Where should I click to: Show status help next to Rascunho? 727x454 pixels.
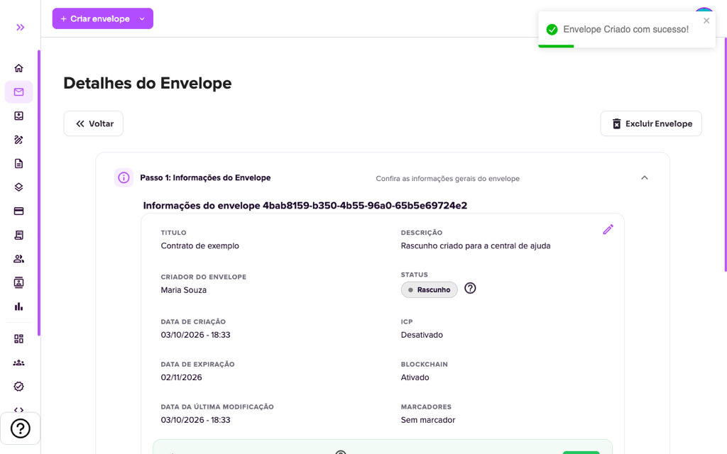point(470,288)
